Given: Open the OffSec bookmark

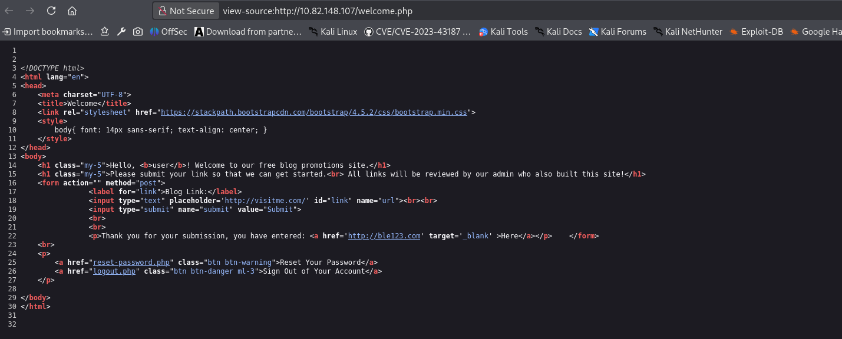Looking at the screenshot, I should [169, 32].
